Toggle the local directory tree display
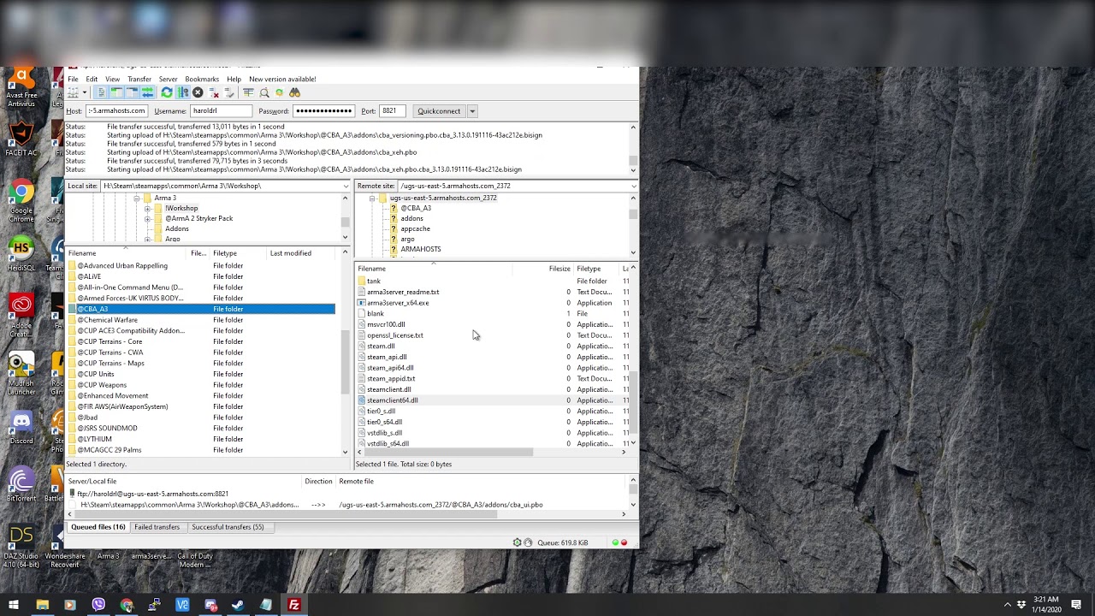Screen dimensions: 1095x616 tap(116, 92)
